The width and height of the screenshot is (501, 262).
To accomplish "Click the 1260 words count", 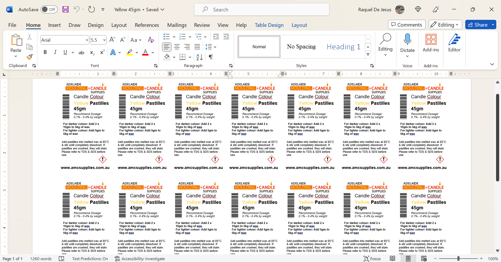I will (x=41, y=259).
